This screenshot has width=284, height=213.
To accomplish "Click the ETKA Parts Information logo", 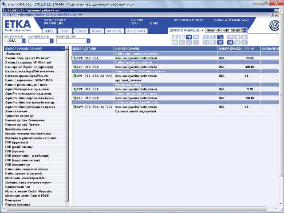I will click(x=18, y=26).
